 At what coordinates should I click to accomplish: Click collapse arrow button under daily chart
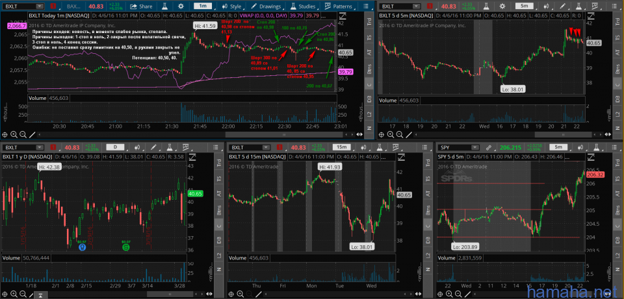click(41, 295)
